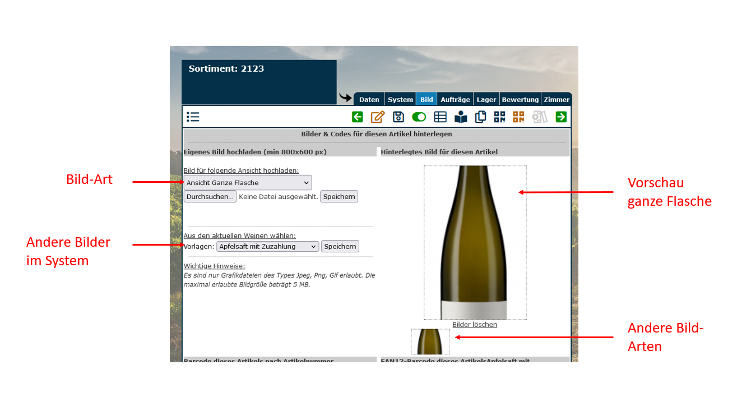Click the 'Bilder löschen' link
Image resolution: width=751 pixels, height=406 pixels.
pyautogui.click(x=475, y=325)
